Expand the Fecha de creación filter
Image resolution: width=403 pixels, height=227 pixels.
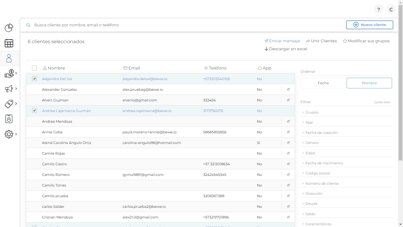pyautogui.click(x=346, y=133)
